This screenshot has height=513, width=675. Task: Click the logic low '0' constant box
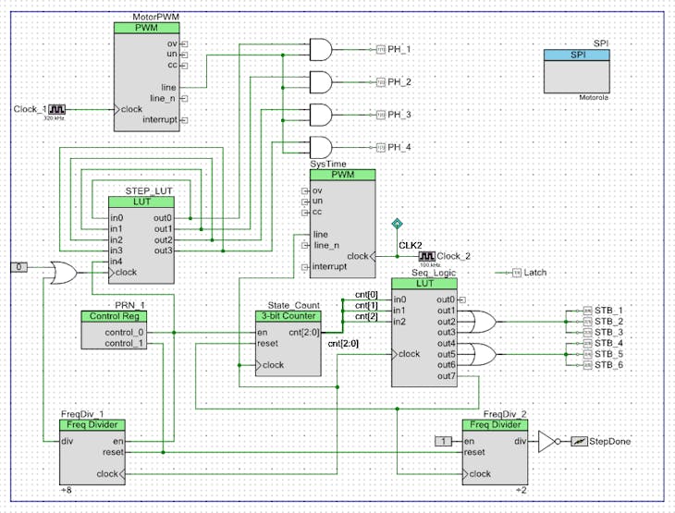(18, 267)
